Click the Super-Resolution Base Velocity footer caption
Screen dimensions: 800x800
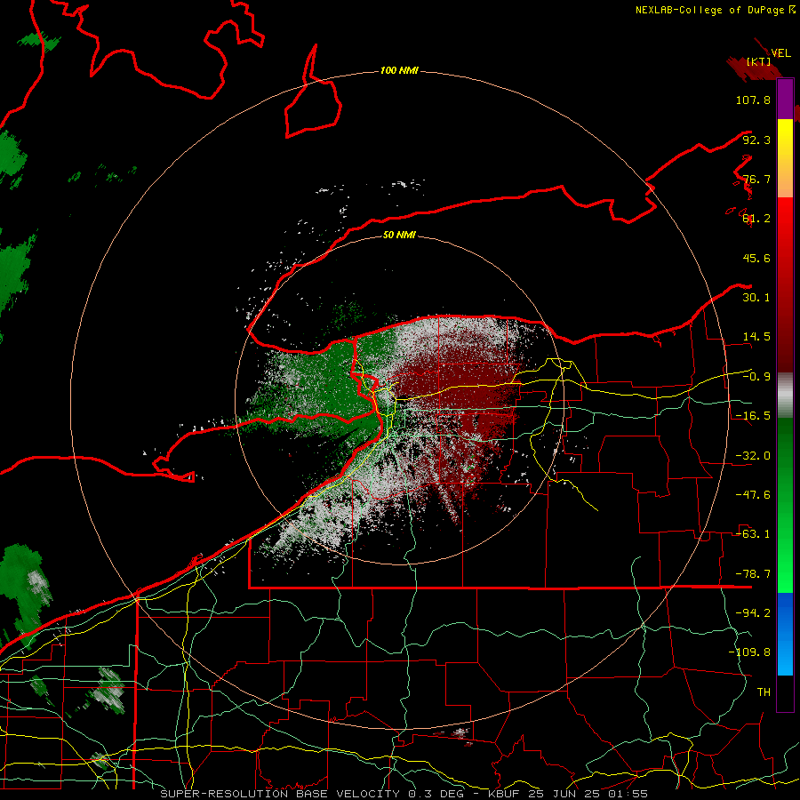(404, 794)
